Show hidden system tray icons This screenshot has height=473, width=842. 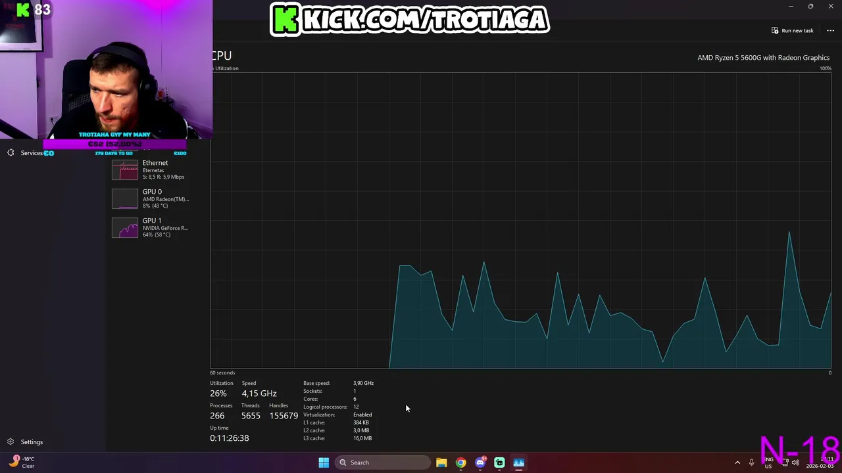pyautogui.click(x=737, y=462)
